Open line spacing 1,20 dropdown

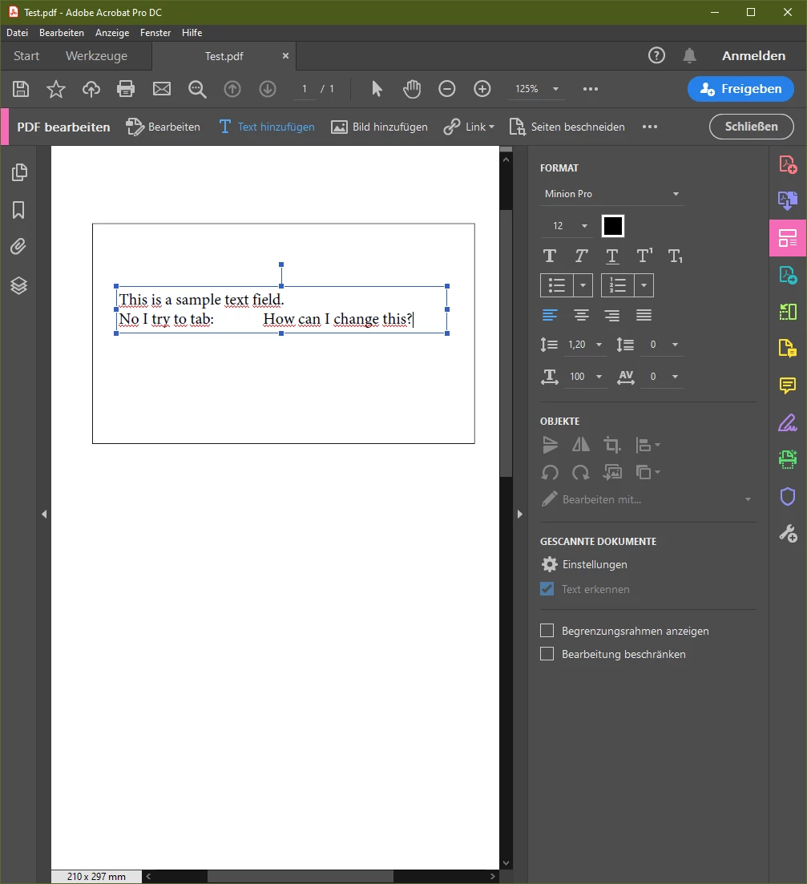pos(585,345)
